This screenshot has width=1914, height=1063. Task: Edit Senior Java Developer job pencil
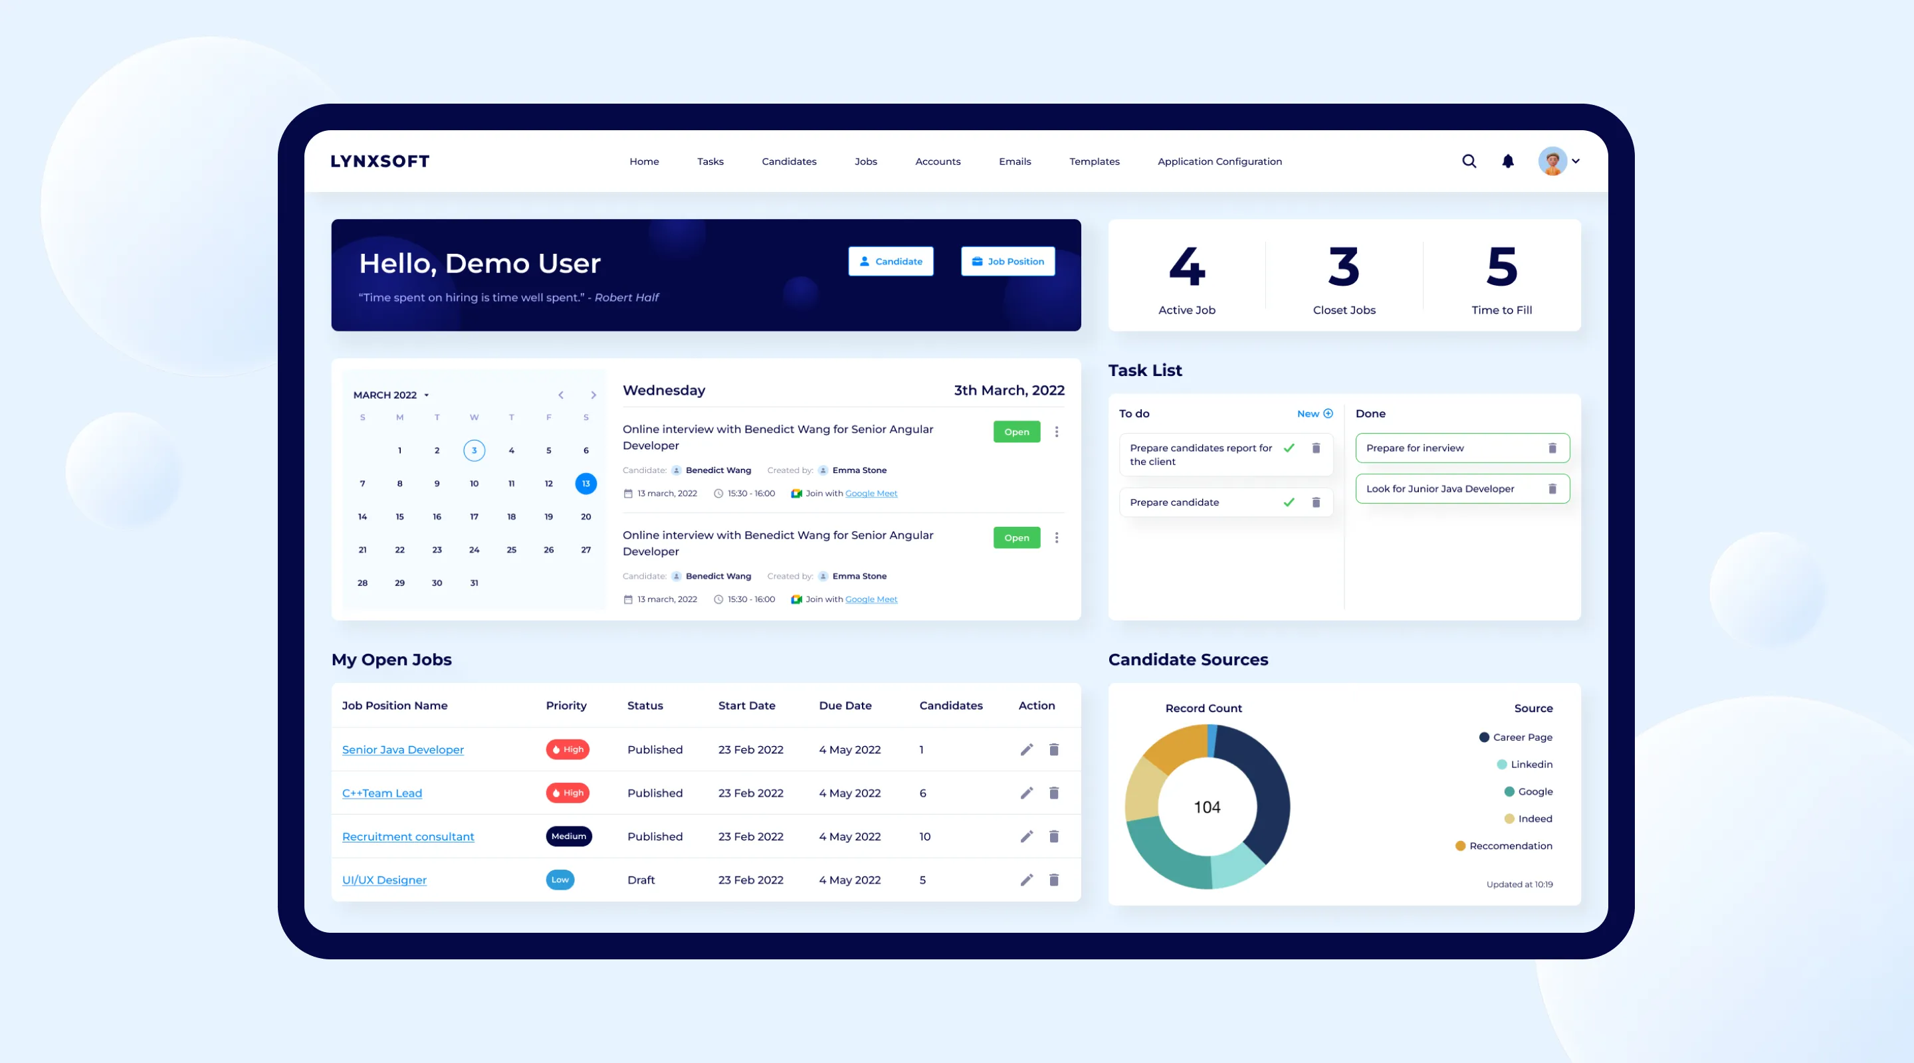click(1027, 749)
